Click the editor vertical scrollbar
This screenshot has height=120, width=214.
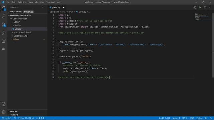pyautogui.click(x=213, y=46)
